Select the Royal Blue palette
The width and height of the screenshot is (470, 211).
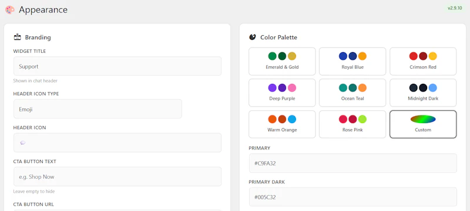(x=352, y=62)
